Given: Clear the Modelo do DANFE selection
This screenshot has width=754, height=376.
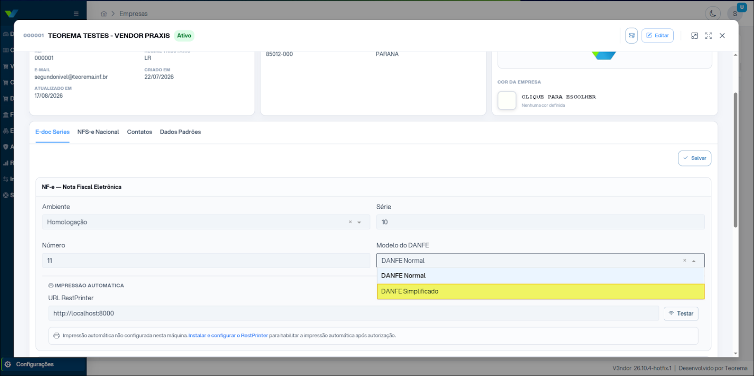Looking at the screenshot, I should tap(684, 261).
